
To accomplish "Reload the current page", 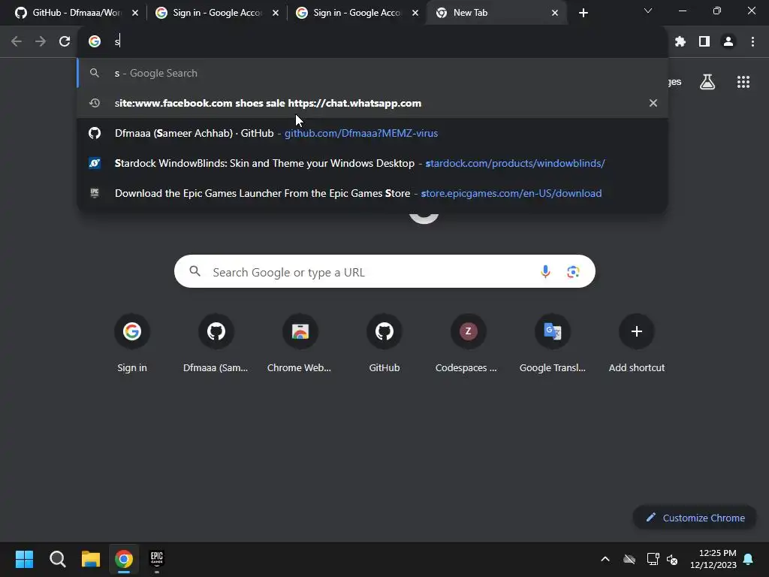I will 65,42.
